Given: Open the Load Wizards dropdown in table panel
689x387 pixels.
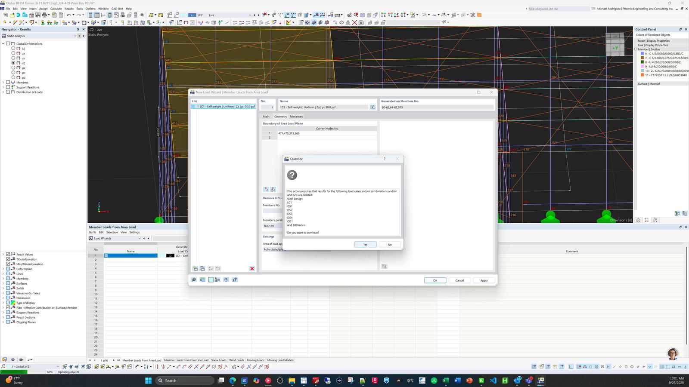Looking at the screenshot, I should coord(140,238).
